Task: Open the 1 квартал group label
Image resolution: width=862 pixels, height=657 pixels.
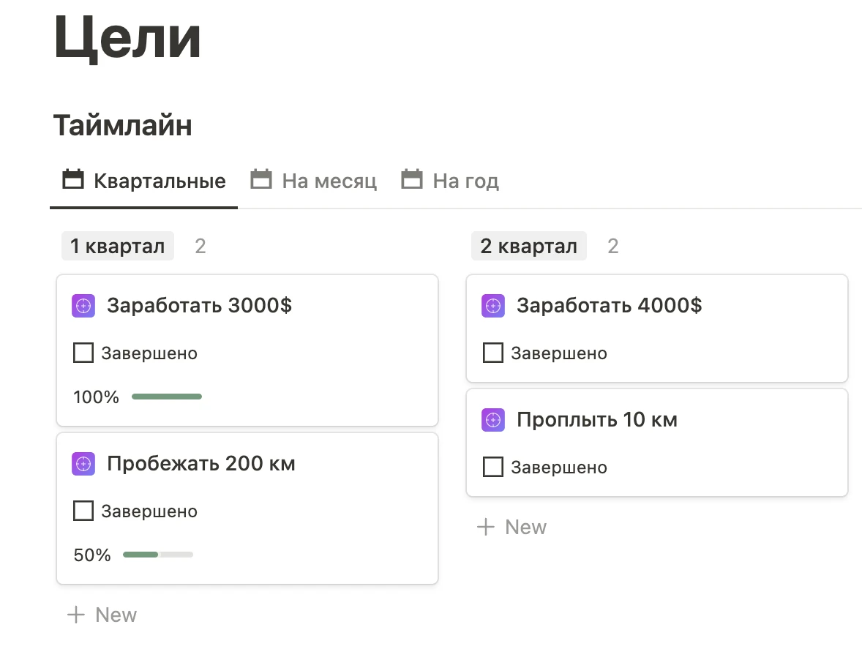Action: (118, 247)
